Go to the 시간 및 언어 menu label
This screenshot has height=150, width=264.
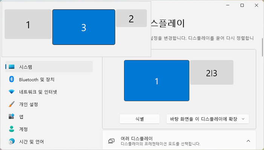[31, 141]
